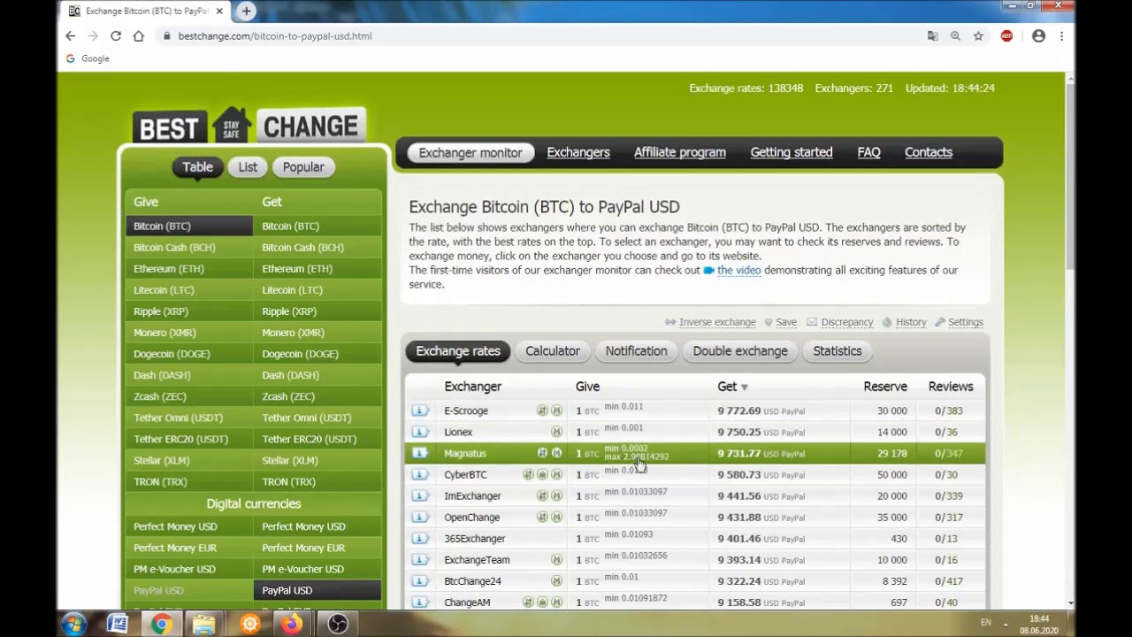Sort table by Get column arrow
Screen dimensions: 1132x637
click(745, 388)
